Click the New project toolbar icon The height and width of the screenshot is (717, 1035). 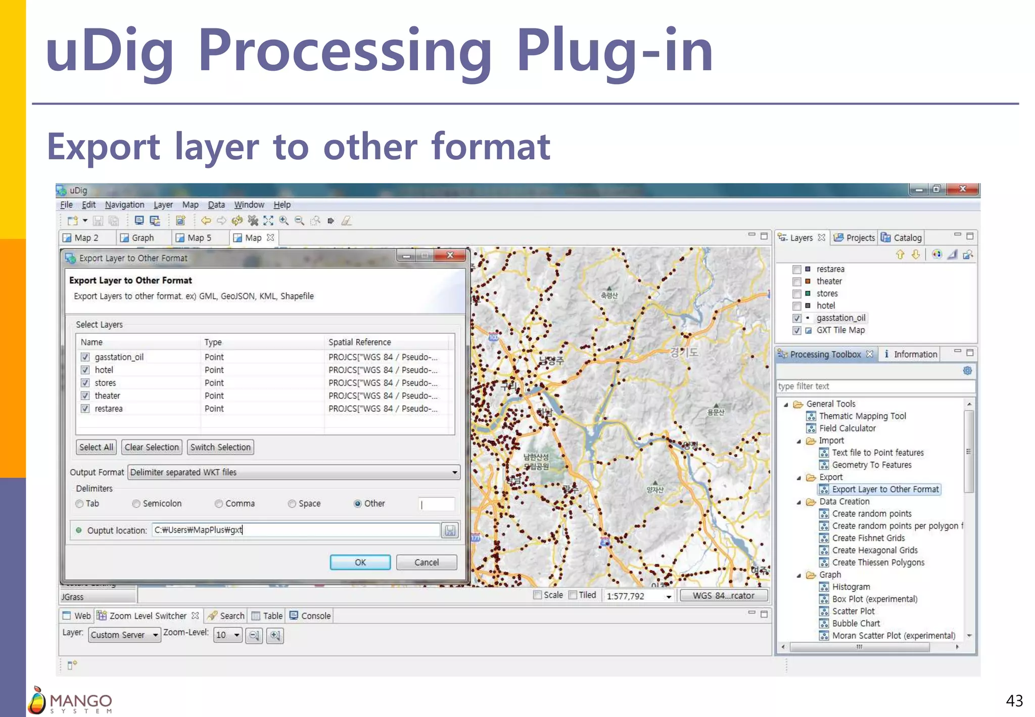pos(72,220)
